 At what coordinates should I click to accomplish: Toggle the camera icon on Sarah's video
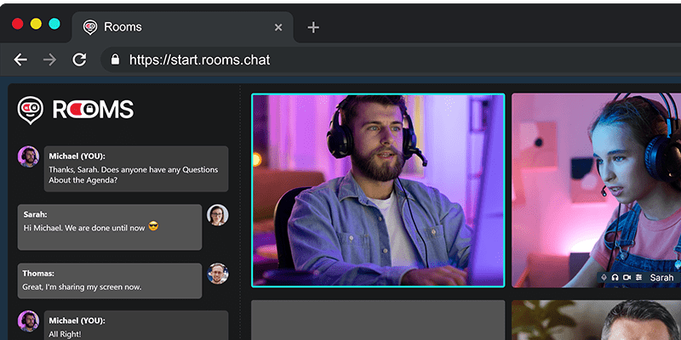627,277
